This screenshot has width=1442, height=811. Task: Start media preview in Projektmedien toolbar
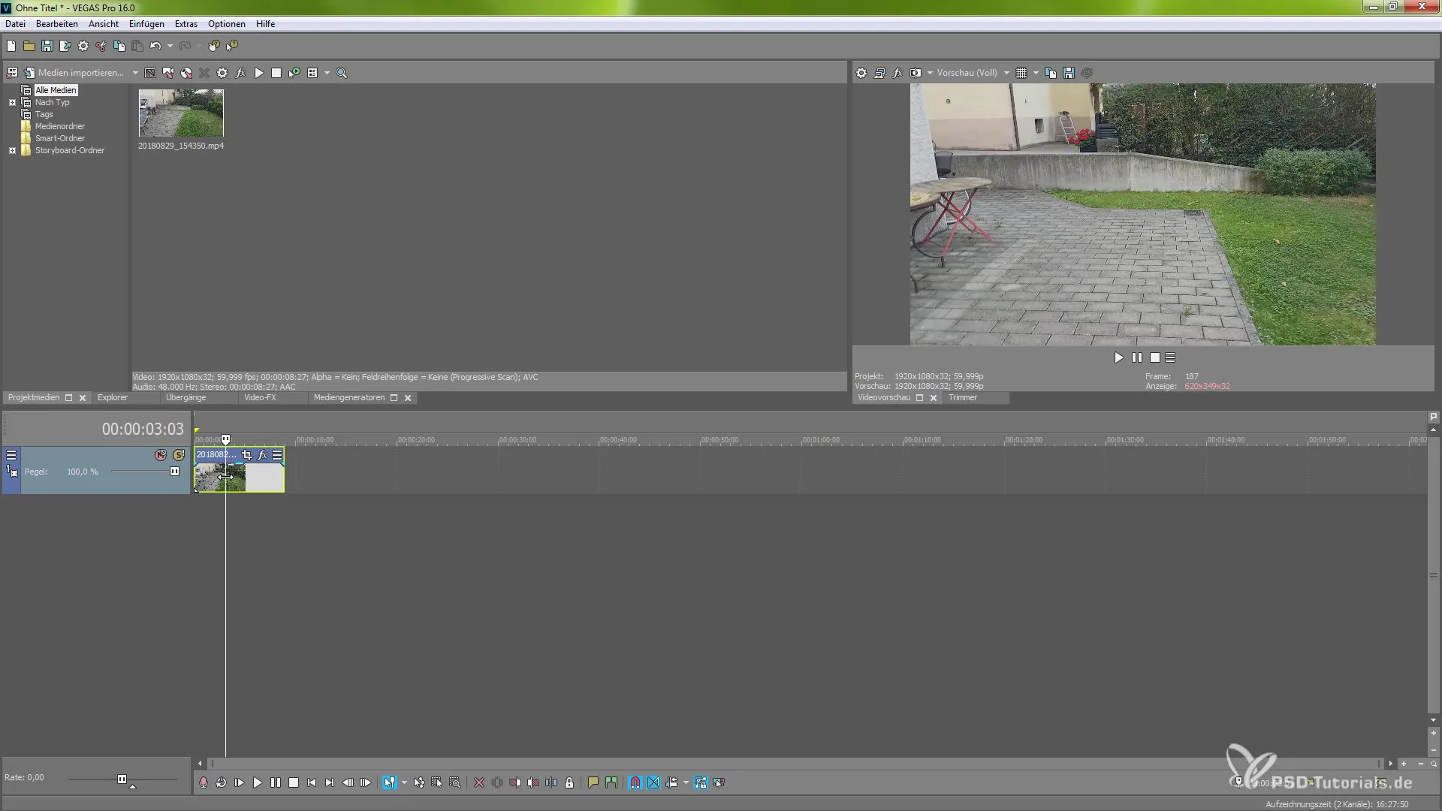click(259, 73)
